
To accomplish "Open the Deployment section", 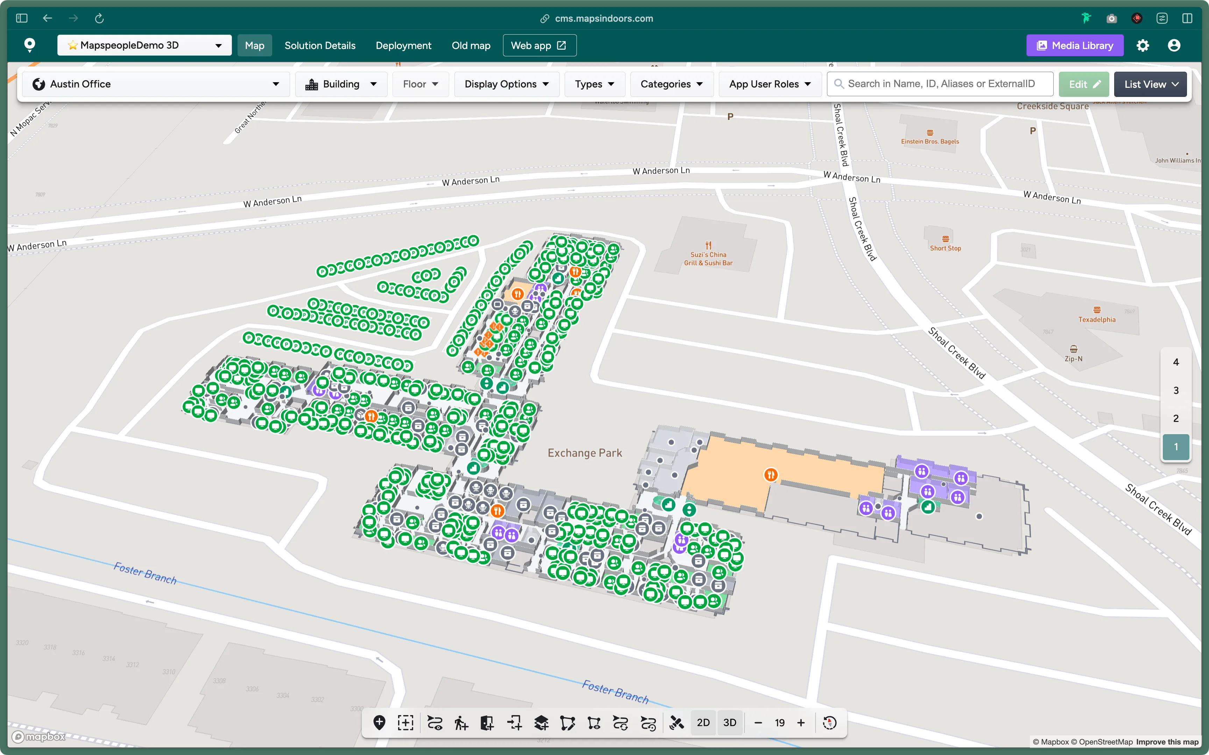I will (x=403, y=45).
